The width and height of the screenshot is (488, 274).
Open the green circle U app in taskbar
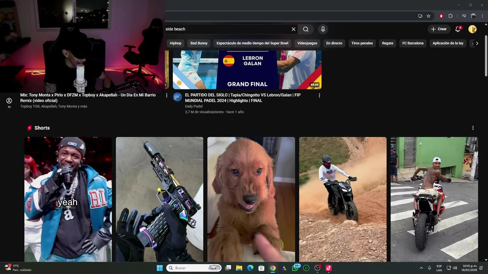(306, 268)
